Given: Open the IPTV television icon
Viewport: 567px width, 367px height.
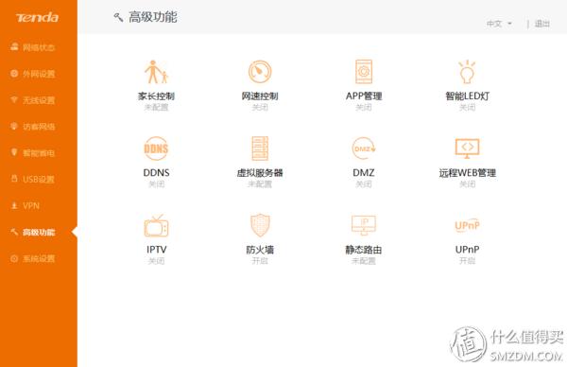Looking at the screenshot, I should point(156,225).
